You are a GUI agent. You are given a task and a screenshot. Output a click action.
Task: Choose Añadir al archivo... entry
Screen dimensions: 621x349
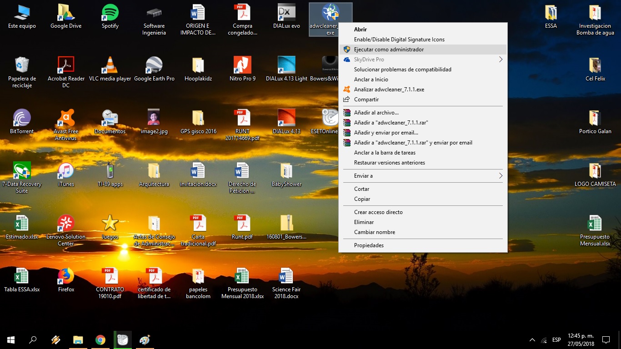423,113
